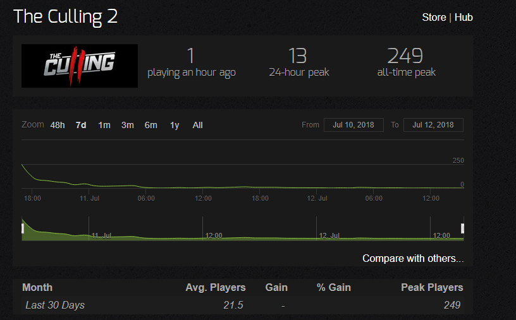Set chart zoom to 1y
Viewport: 516px width, 320px height.
175,125
